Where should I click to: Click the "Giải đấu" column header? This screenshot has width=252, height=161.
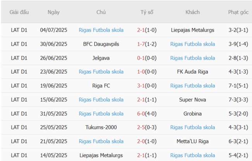(19, 12)
